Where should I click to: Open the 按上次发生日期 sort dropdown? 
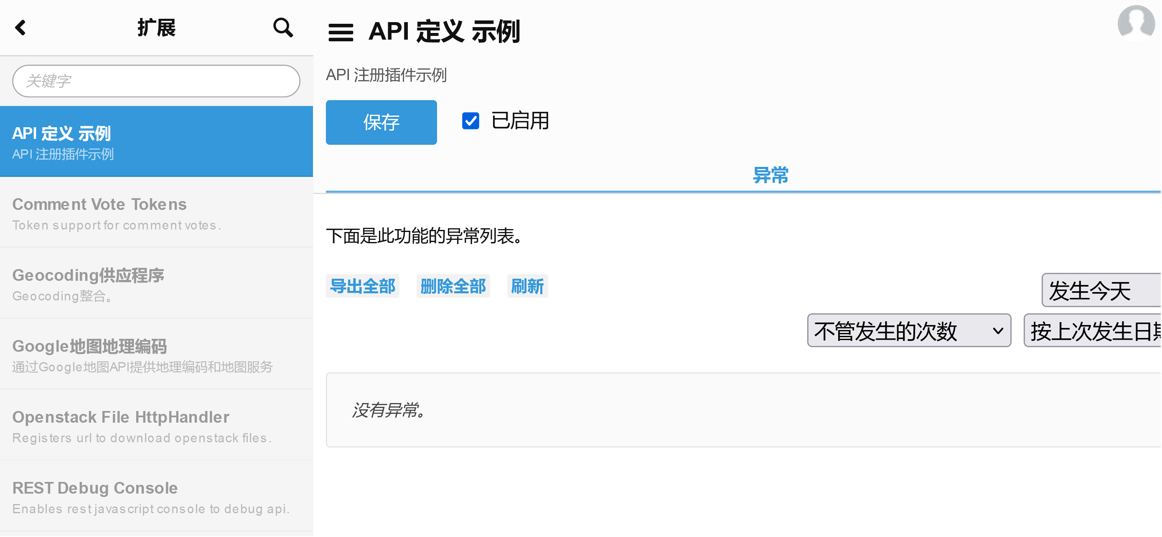tap(1093, 330)
